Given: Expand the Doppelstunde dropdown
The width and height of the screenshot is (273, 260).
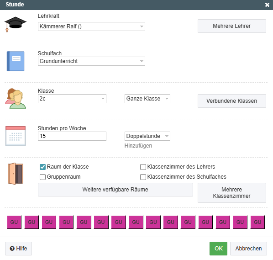Looking at the screenshot, I should (147, 136).
